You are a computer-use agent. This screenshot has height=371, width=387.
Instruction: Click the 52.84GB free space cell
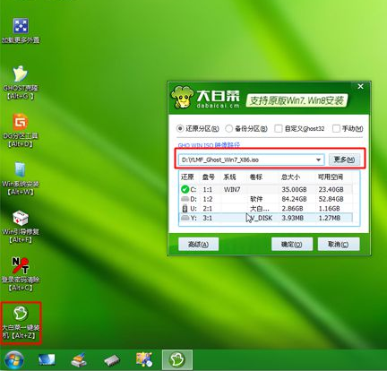click(331, 199)
